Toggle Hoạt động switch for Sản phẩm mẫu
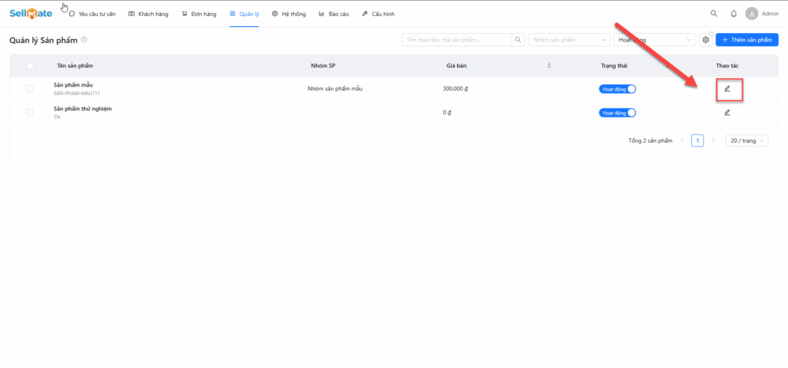Screen dimensions: 788x368 point(617,89)
